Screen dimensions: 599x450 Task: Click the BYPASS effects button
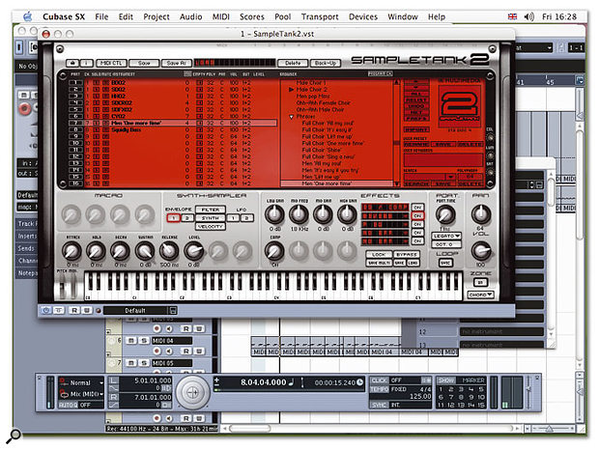(x=407, y=254)
